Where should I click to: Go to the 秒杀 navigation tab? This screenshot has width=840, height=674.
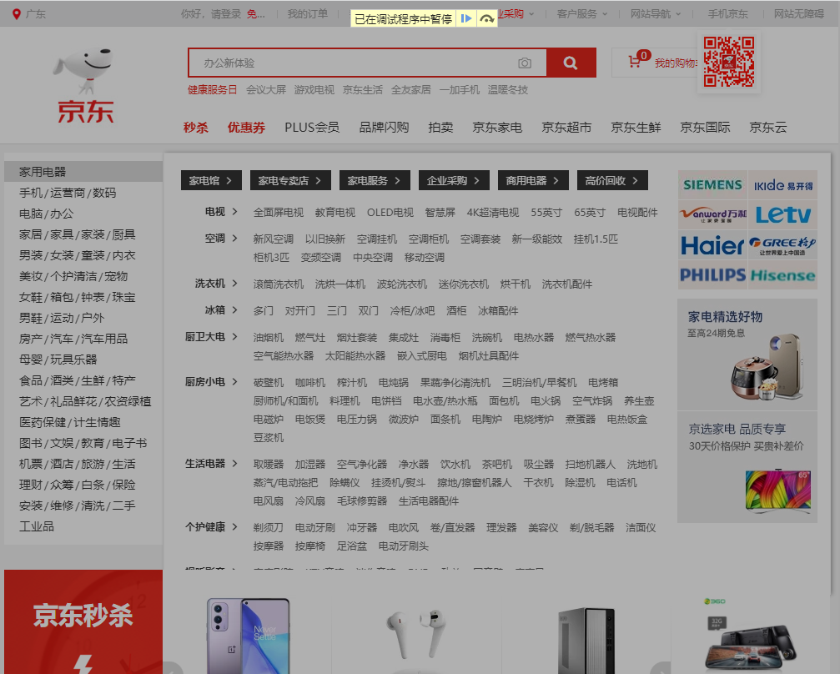[195, 128]
